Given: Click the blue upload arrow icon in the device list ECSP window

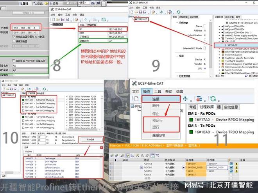Looking at the screenshot, I should point(161,12).
